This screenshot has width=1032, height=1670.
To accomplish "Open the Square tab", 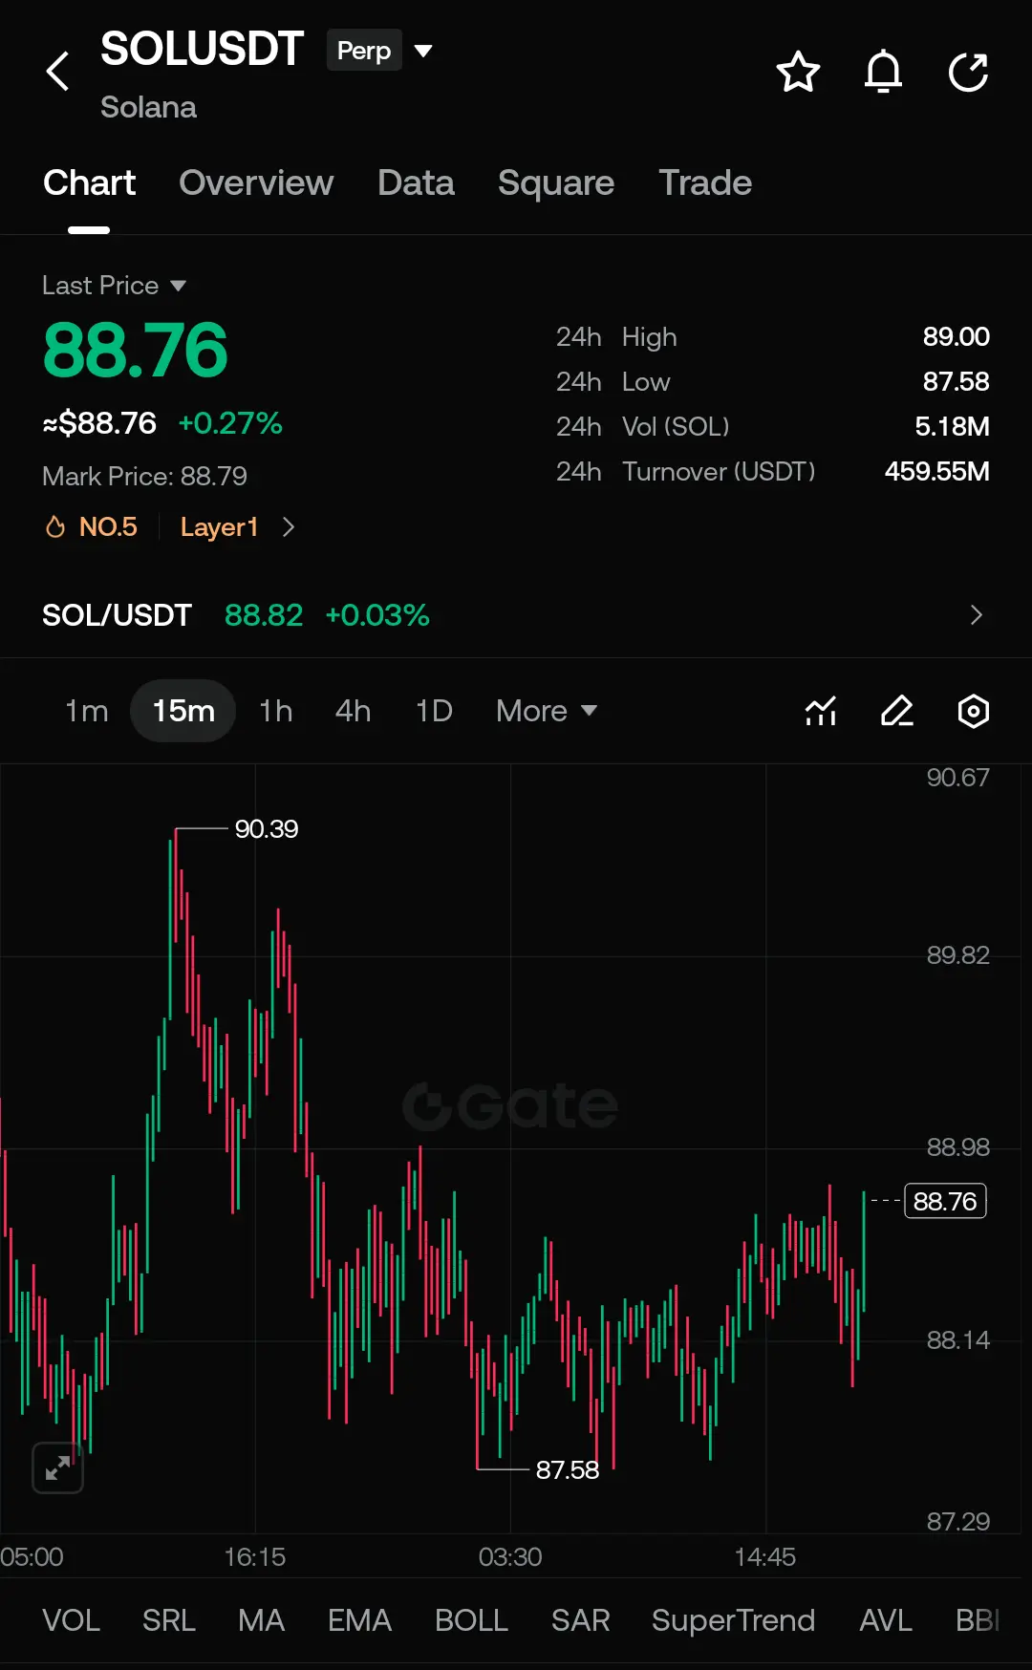I will point(556,182).
